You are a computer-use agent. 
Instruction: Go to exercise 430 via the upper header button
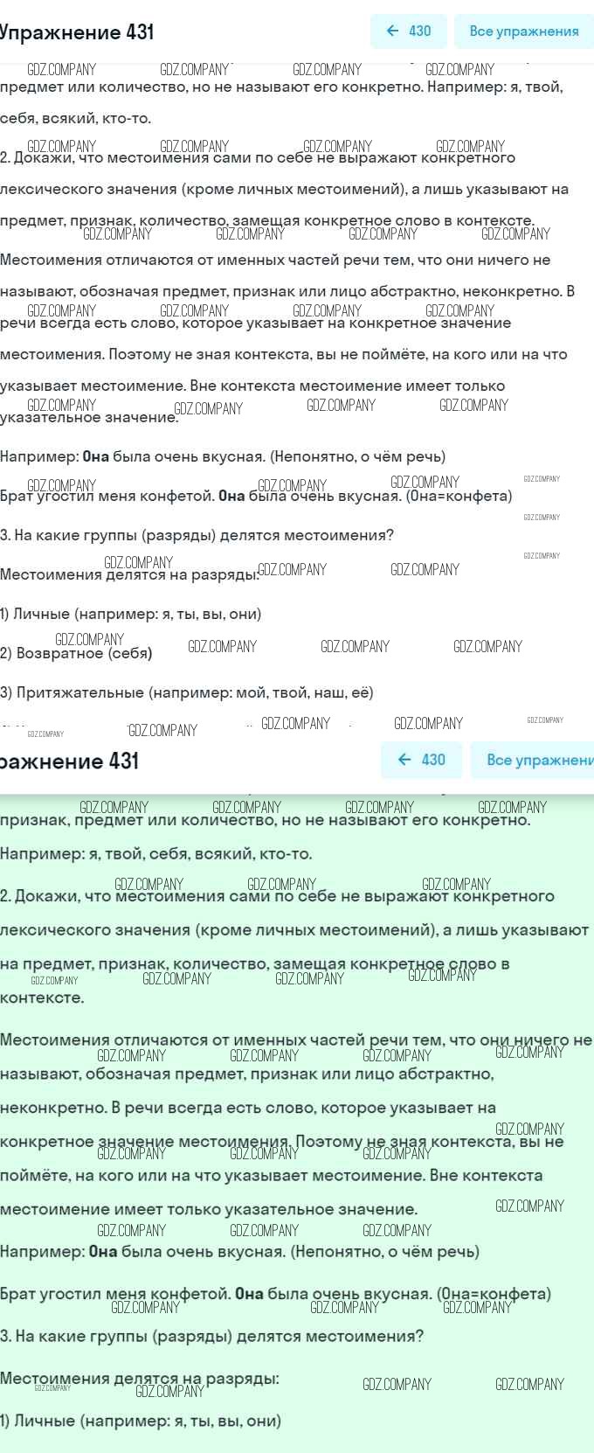[409, 31]
